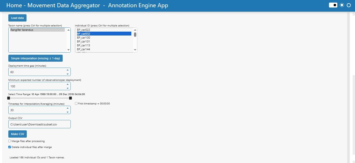355x163 pixels.
Task: Click the Load data button
Action: click(x=17, y=18)
